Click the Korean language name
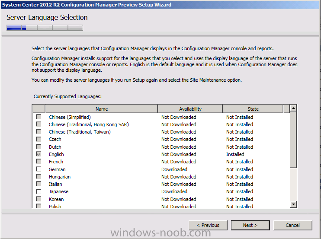The image size is (321, 239). tap(56, 199)
